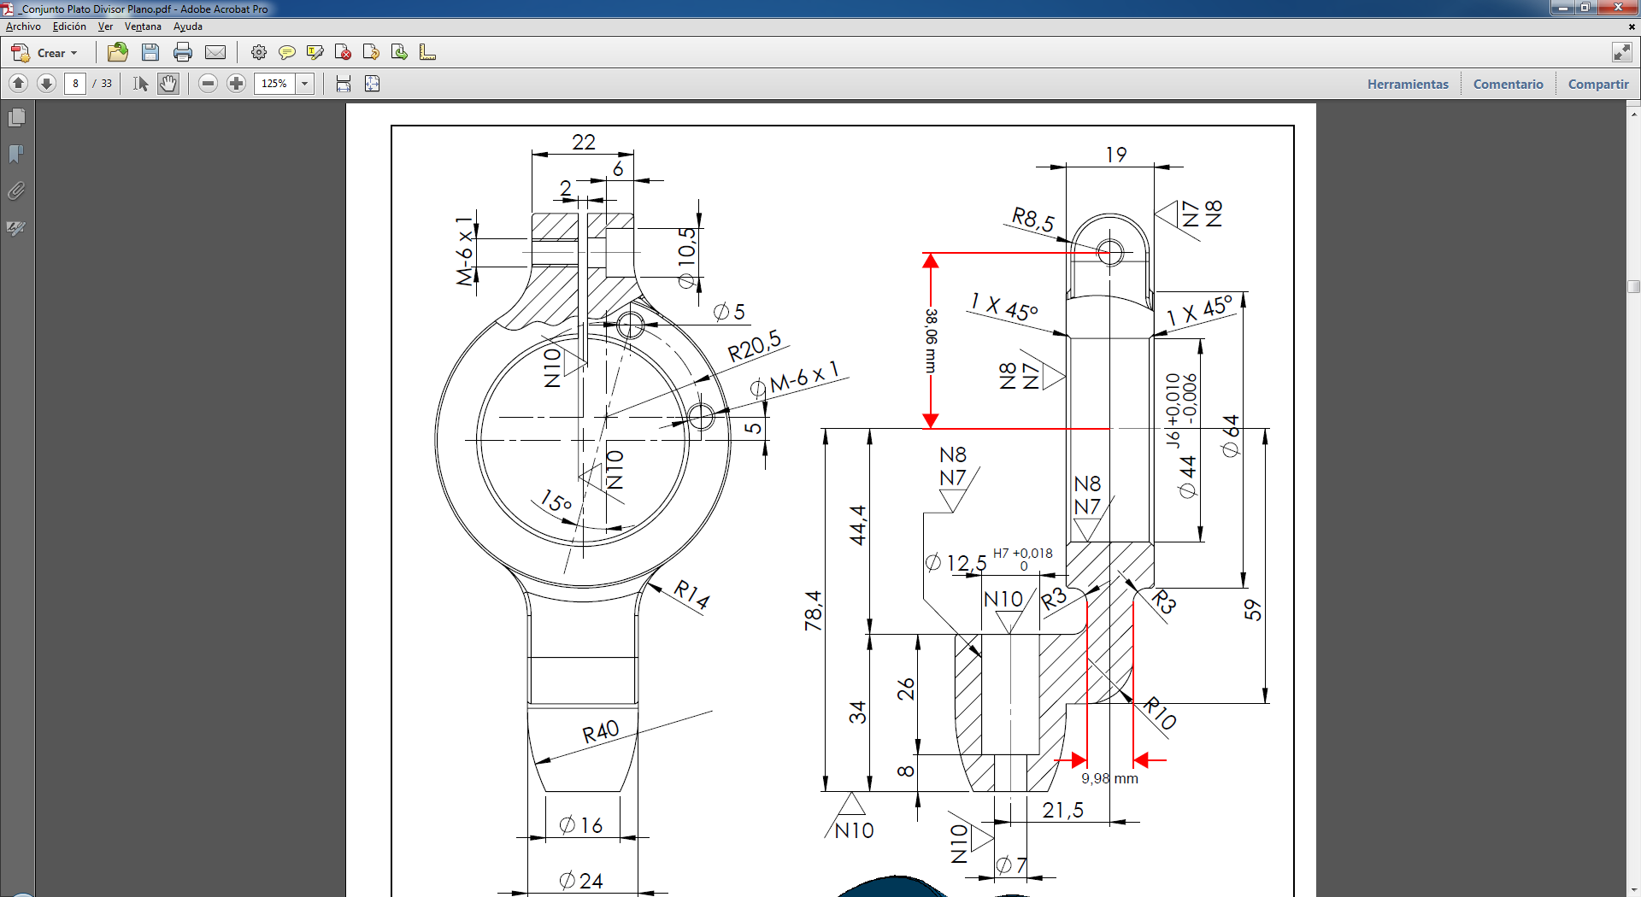Click the page number field showing 8

75,84
